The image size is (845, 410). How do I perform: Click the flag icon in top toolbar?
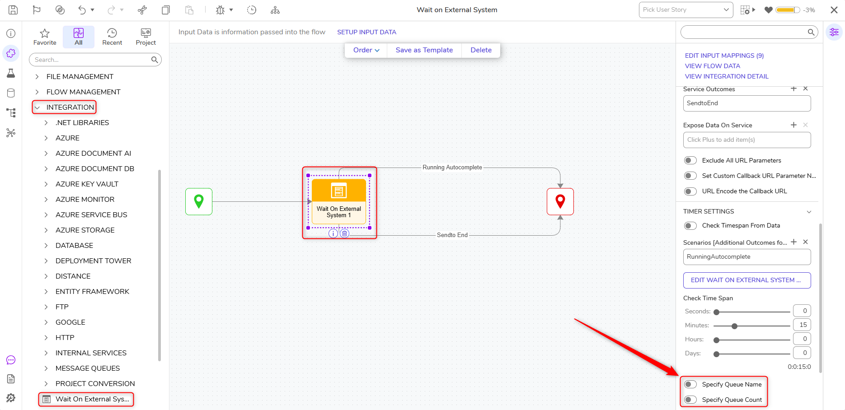(x=37, y=10)
